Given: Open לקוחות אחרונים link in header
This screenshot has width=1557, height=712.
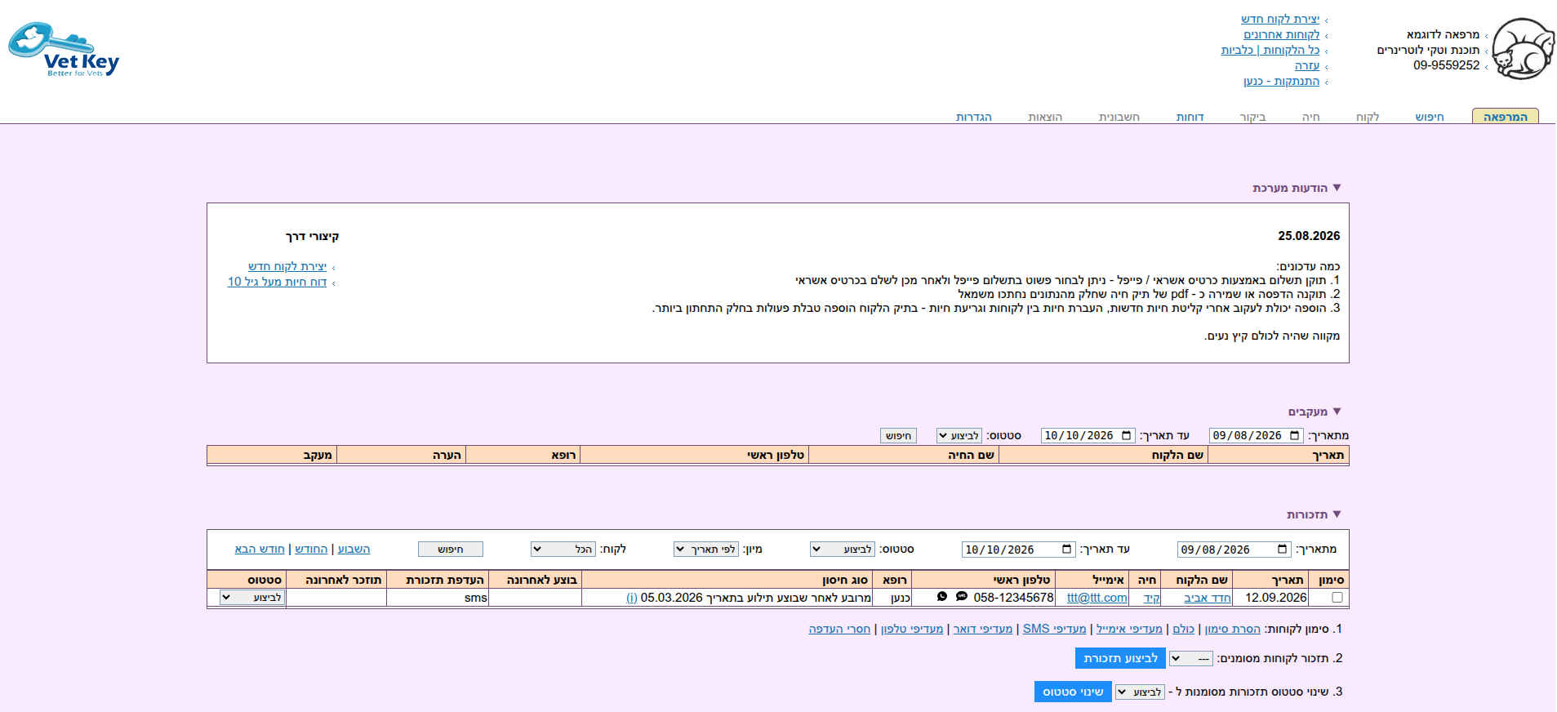Looking at the screenshot, I should coord(1282,34).
